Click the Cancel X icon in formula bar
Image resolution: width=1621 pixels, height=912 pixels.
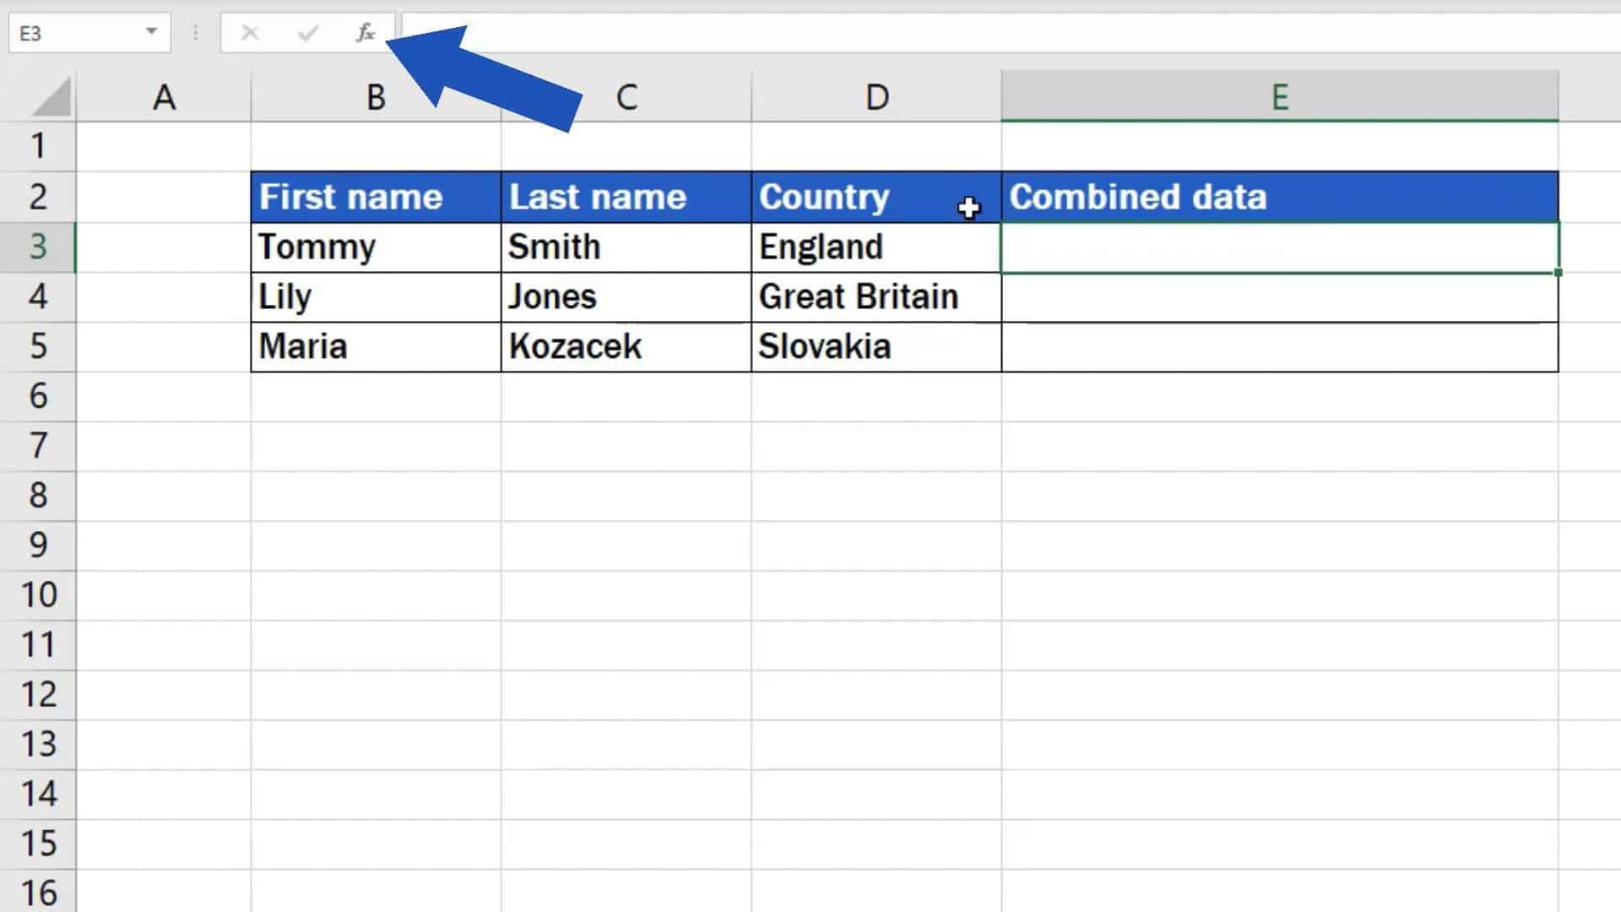[x=249, y=33]
